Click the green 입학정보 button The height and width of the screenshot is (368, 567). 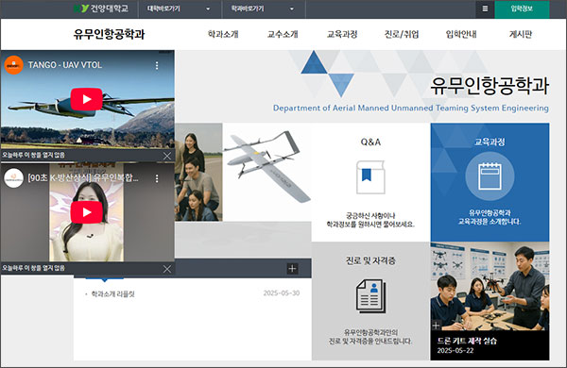[522, 8]
